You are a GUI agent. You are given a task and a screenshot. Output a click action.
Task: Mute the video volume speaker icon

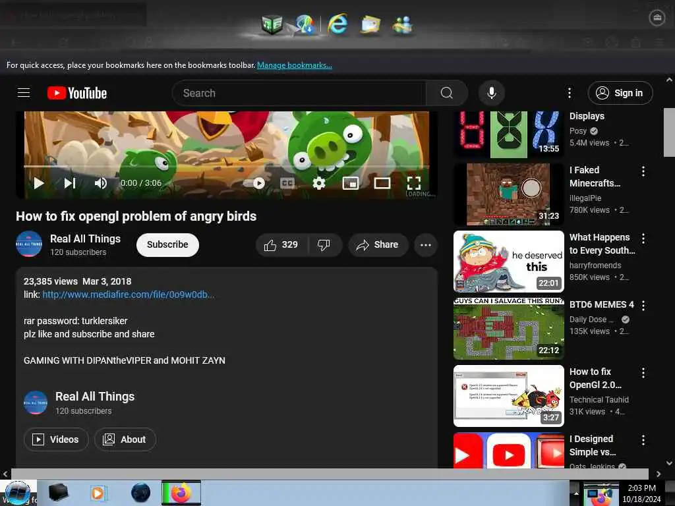(x=101, y=183)
